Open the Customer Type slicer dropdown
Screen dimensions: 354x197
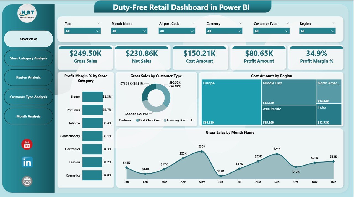[287, 31]
